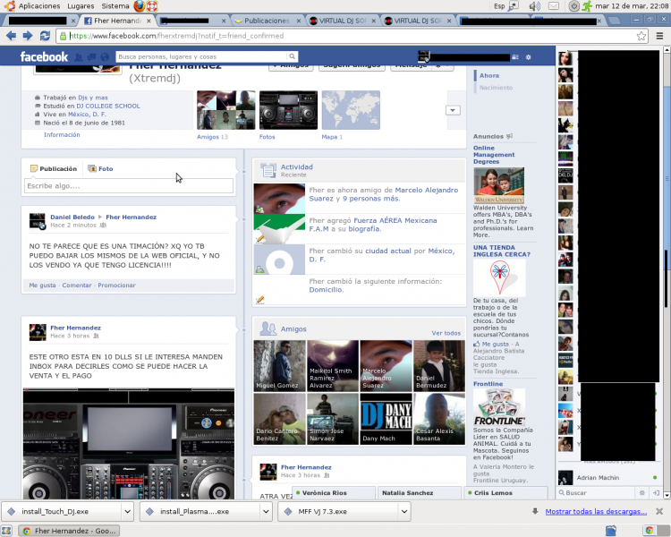This screenshot has height=537, width=671.
Task: Click the chat Buscar field
Action: click(597, 493)
